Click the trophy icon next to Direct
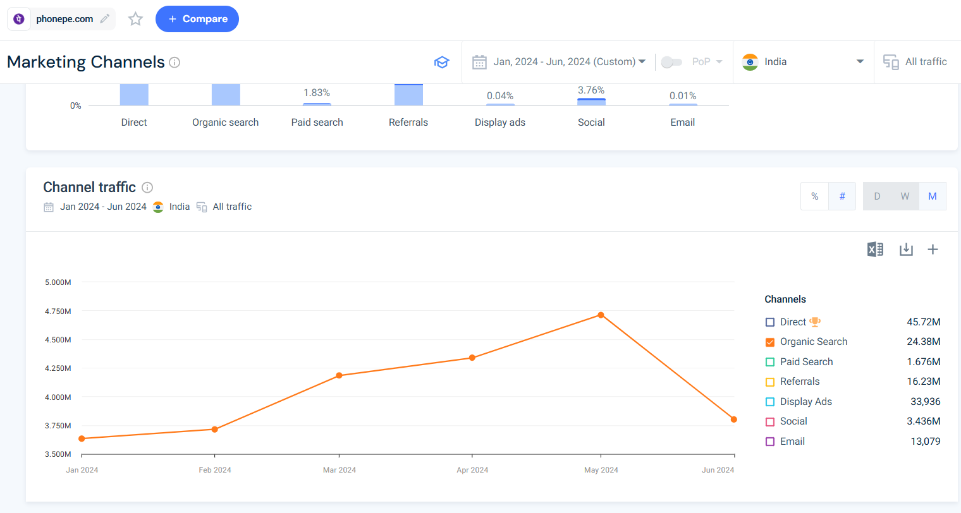 pos(815,322)
